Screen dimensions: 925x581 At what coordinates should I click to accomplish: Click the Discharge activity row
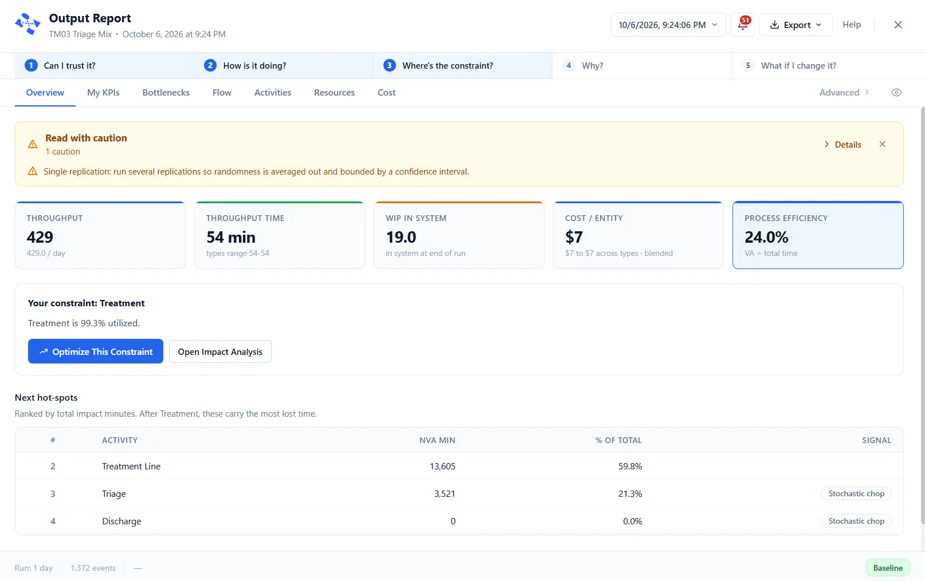point(459,521)
